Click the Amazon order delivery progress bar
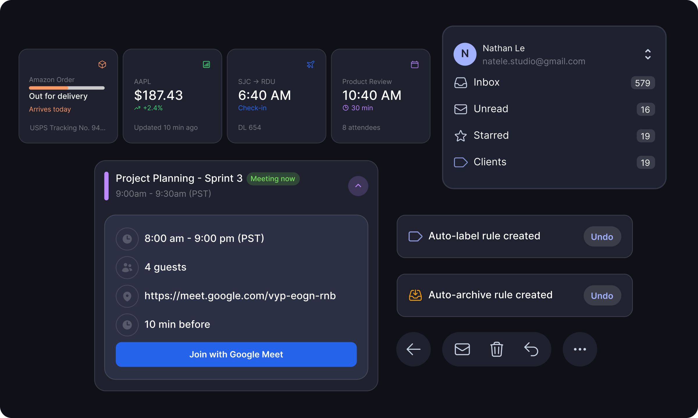The image size is (698, 418). pyautogui.click(x=67, y=88)
